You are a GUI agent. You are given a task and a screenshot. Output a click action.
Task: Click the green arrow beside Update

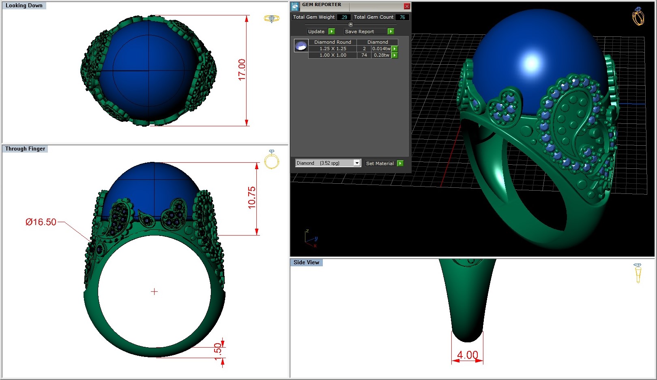[x=331, y=32]
